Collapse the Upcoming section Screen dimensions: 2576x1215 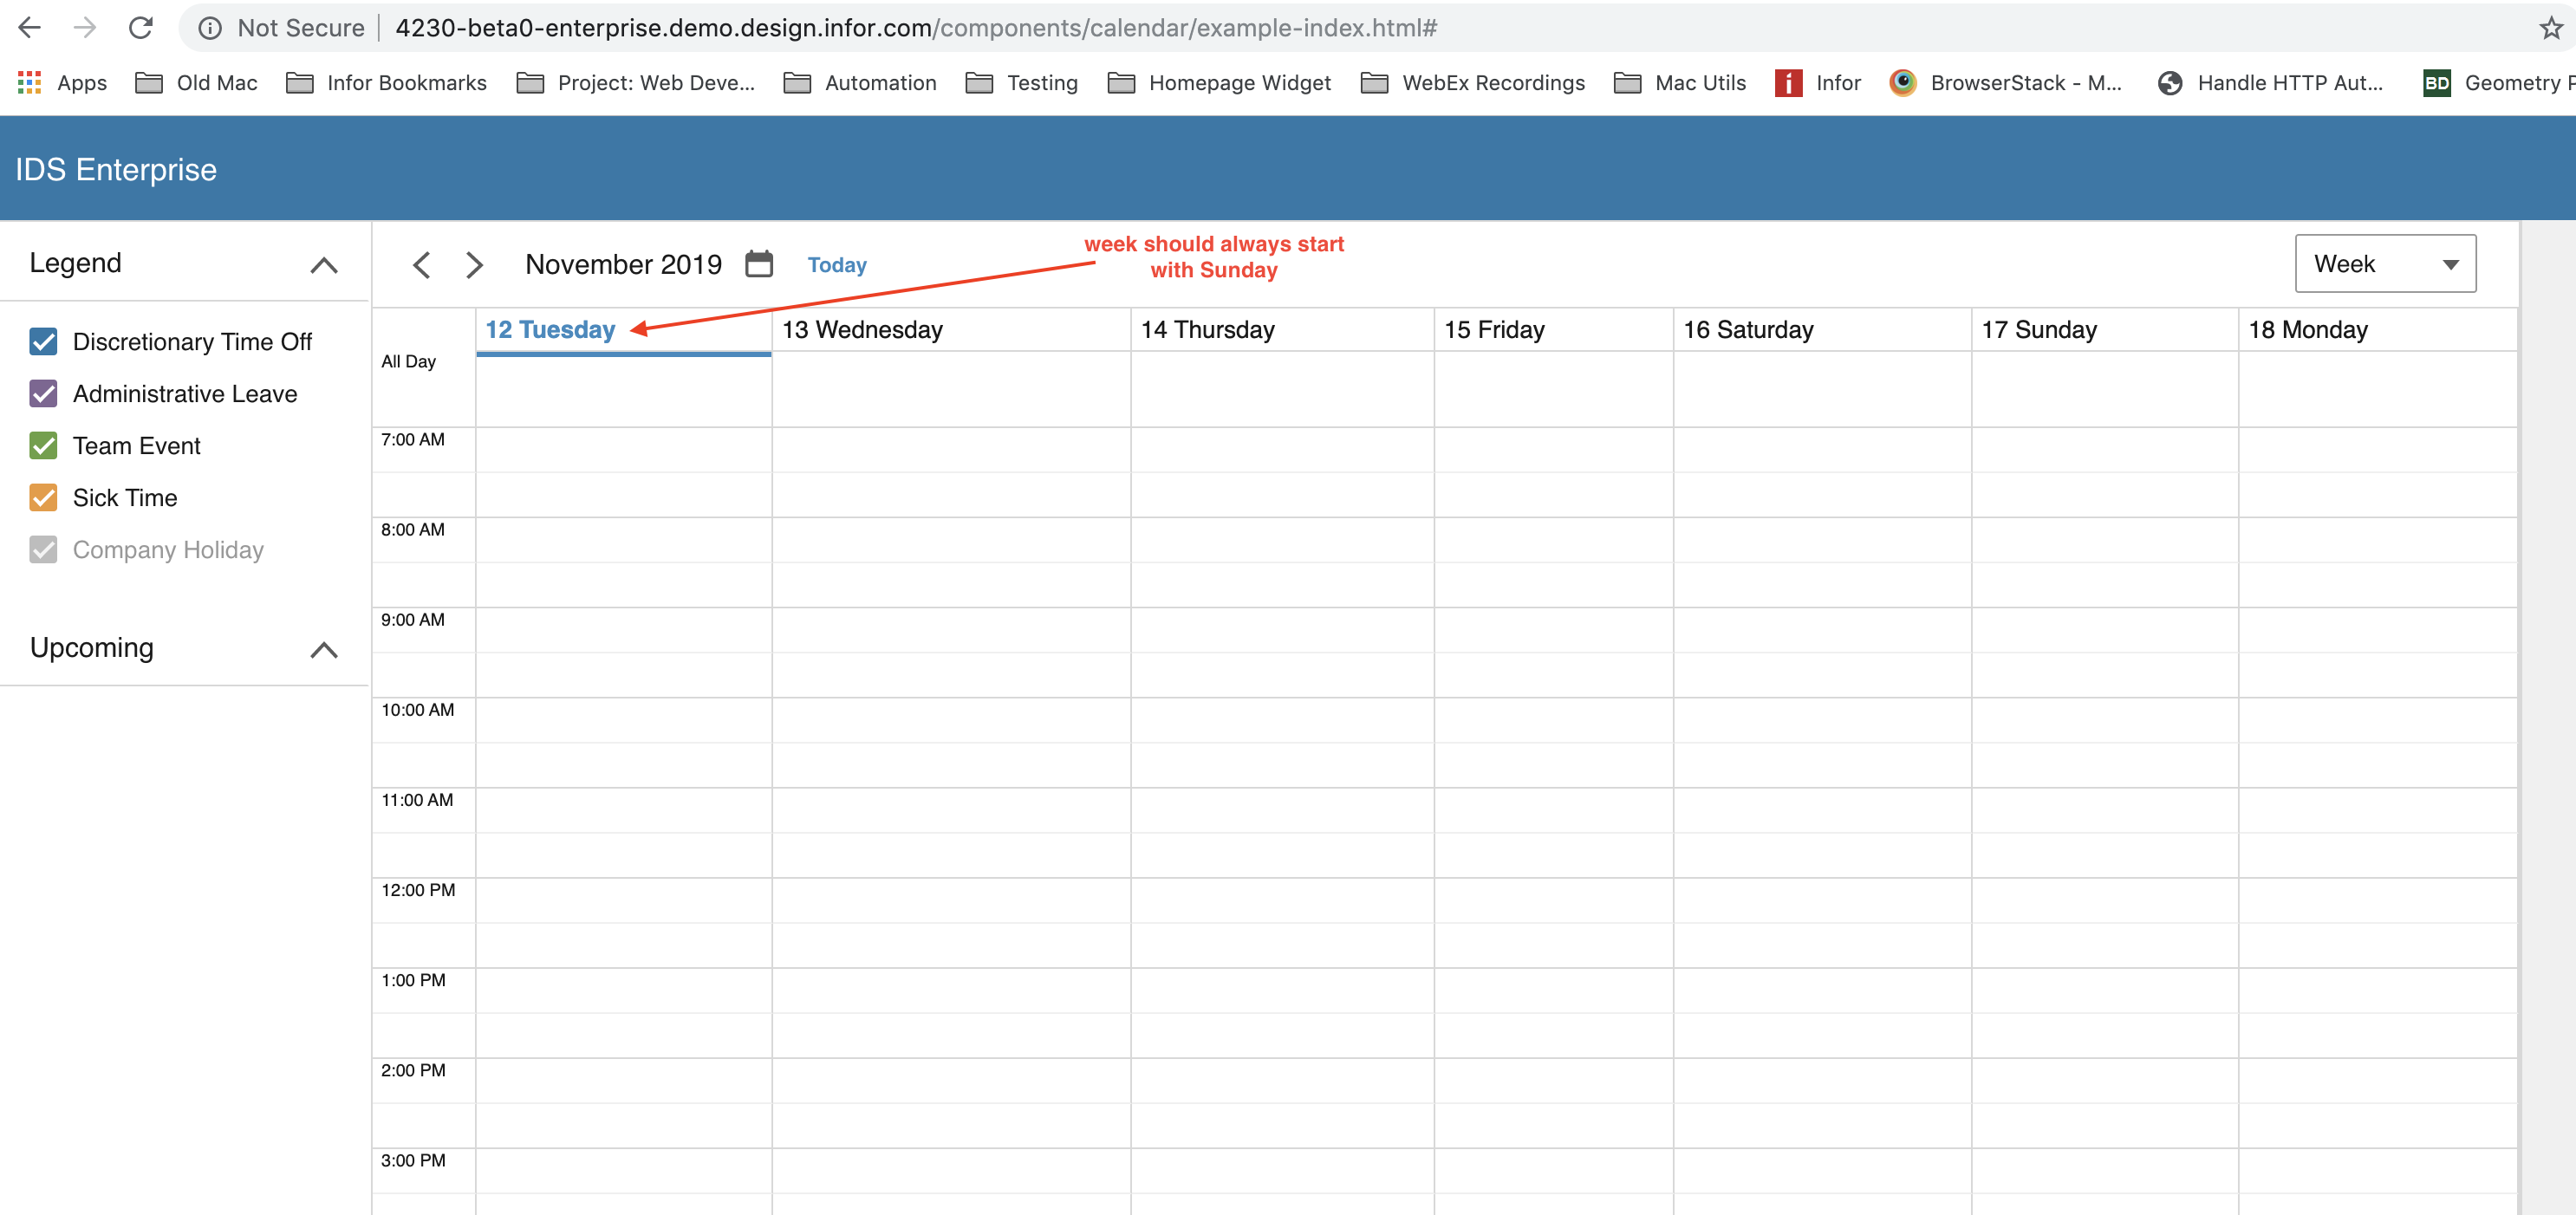coord(323,650)
